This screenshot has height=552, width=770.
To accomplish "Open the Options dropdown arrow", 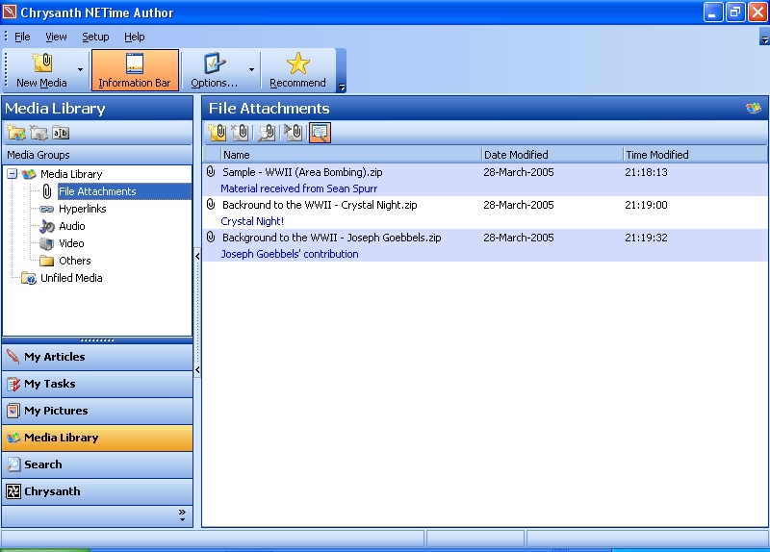I will 252,70.
